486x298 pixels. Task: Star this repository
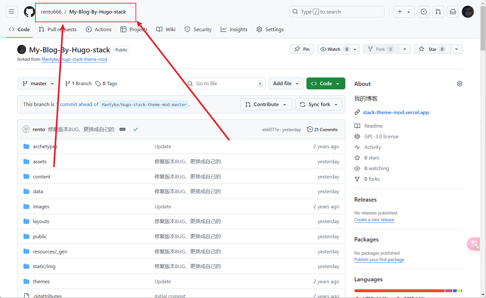(432, 49)
